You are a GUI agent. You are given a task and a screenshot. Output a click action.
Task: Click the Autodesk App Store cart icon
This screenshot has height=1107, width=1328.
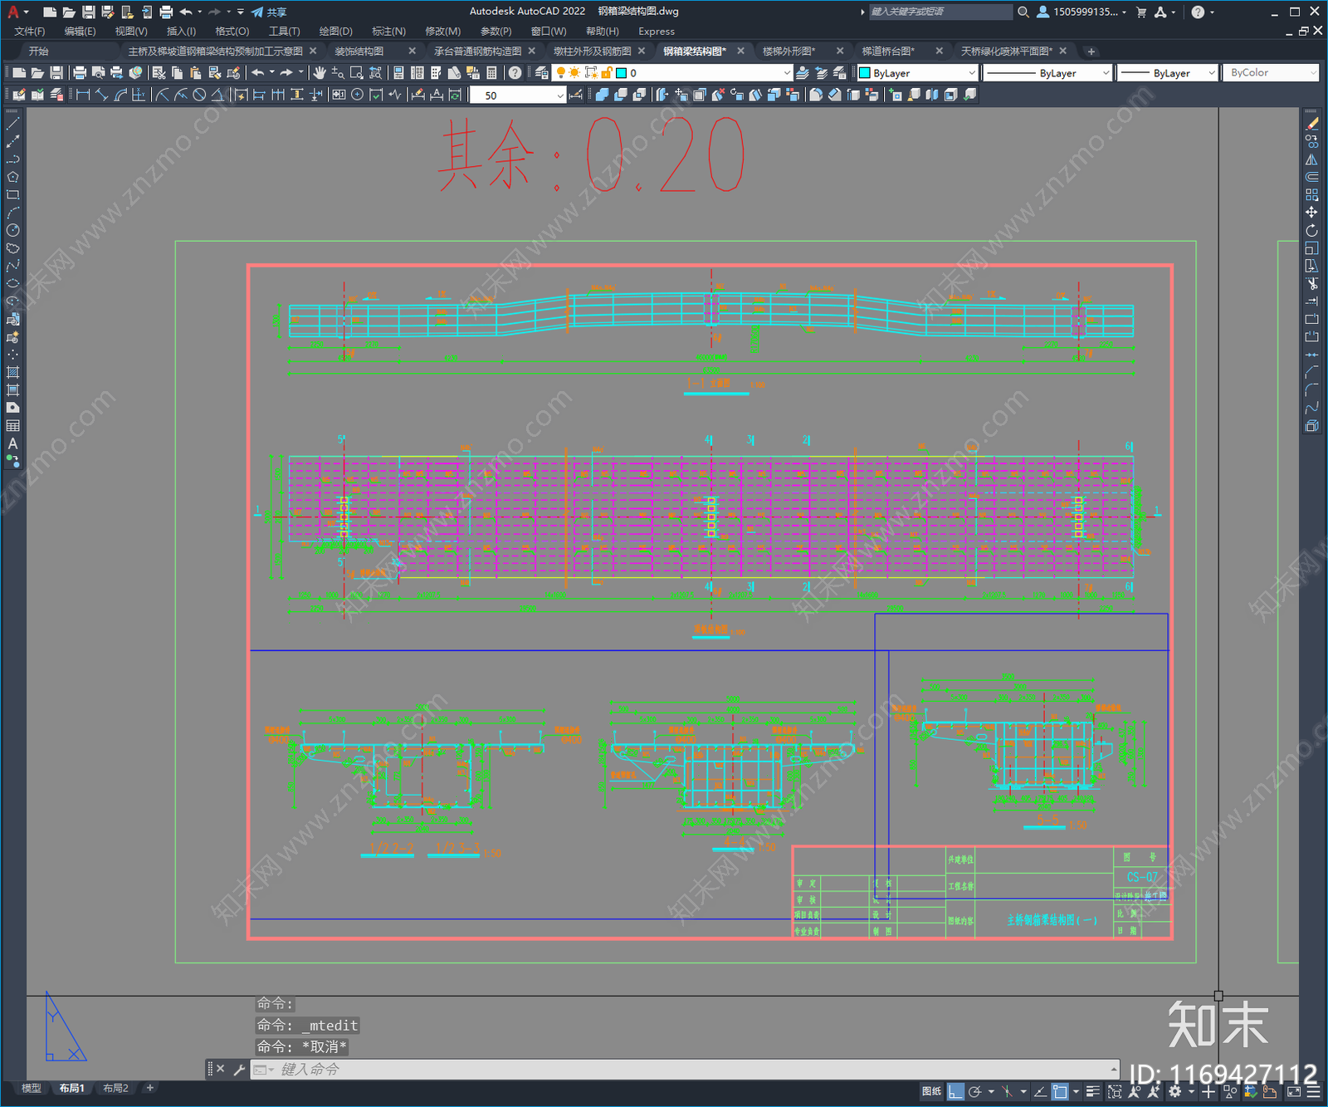tap(1141, 12)
